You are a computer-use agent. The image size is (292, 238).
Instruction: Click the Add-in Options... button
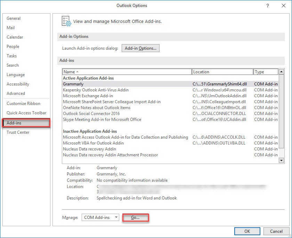140,48
